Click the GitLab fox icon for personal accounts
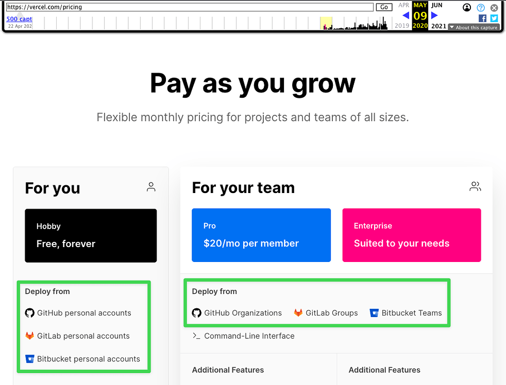Screen dimensions: 506x385 29,336
